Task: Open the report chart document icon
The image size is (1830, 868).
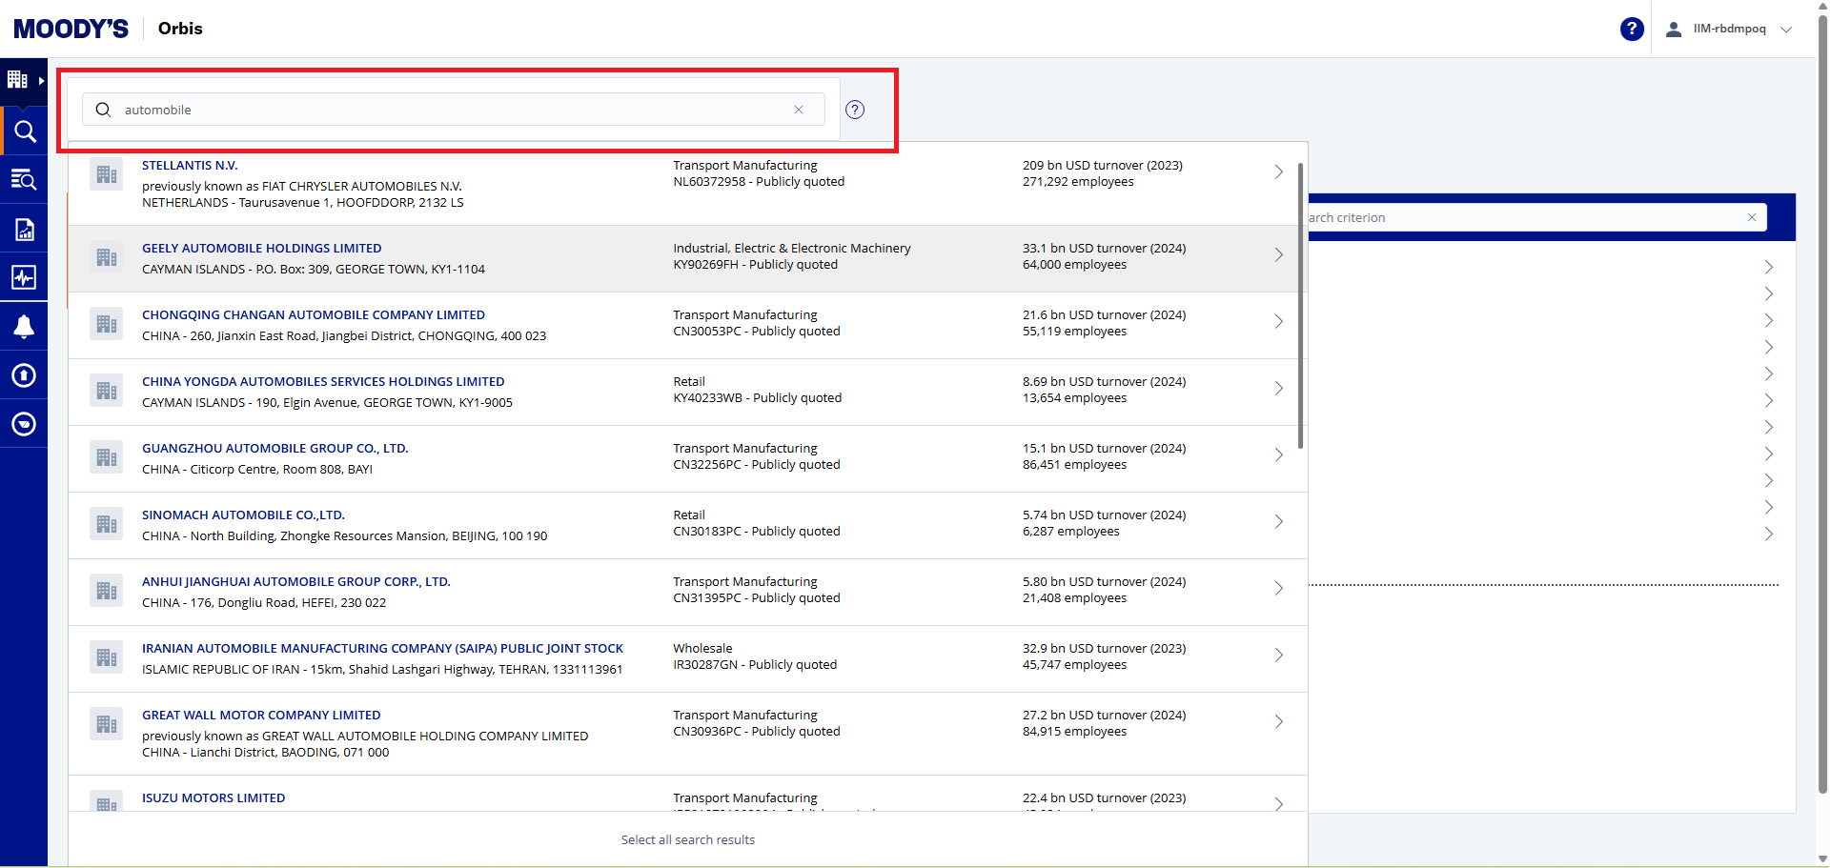Action: point(25,229)
